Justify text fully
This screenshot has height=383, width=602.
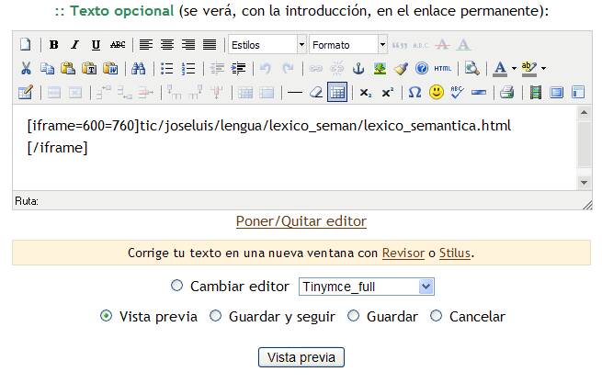click(x=210, y=45)
